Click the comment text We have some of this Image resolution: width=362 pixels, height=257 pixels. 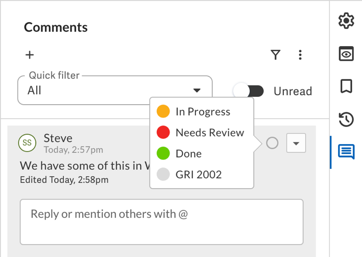pos(85,166)
